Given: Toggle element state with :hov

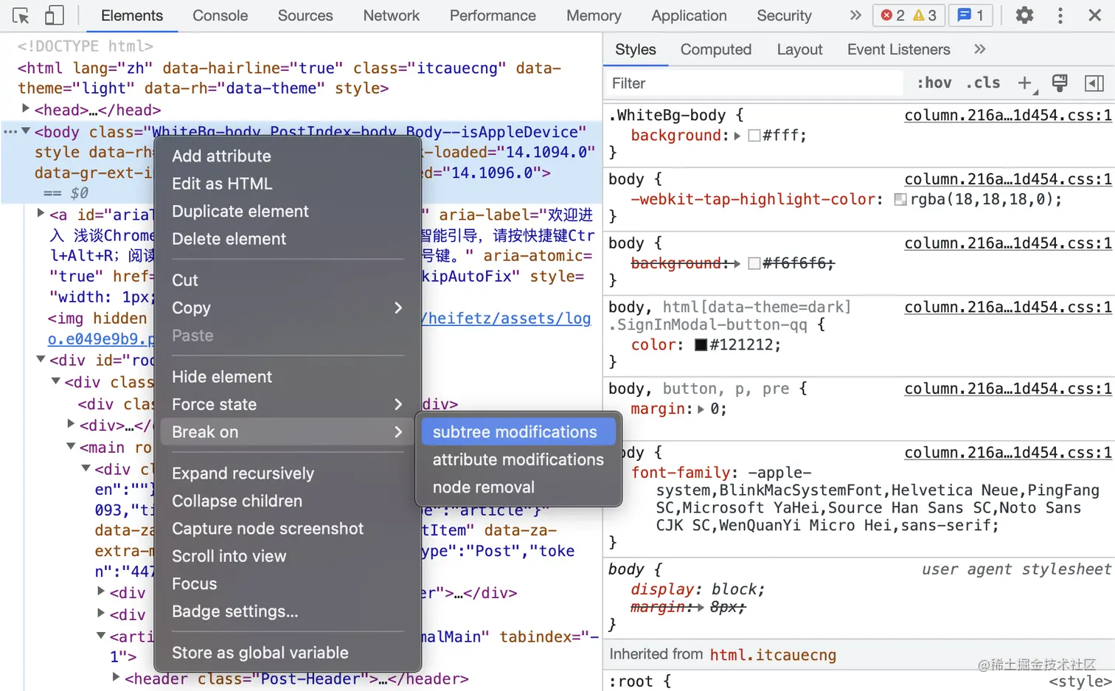Looking at the screenshot, I should [934, 83].
